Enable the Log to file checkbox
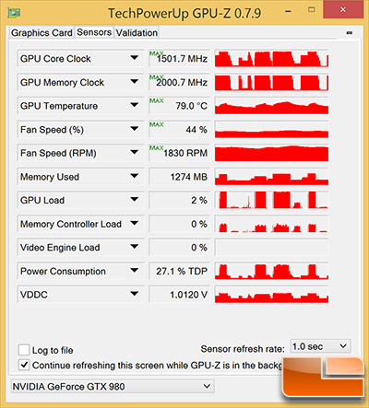Screen dimensions: 369x408 tap(24, 350)
